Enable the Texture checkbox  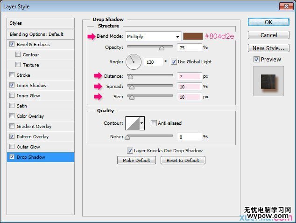point(18,65)
